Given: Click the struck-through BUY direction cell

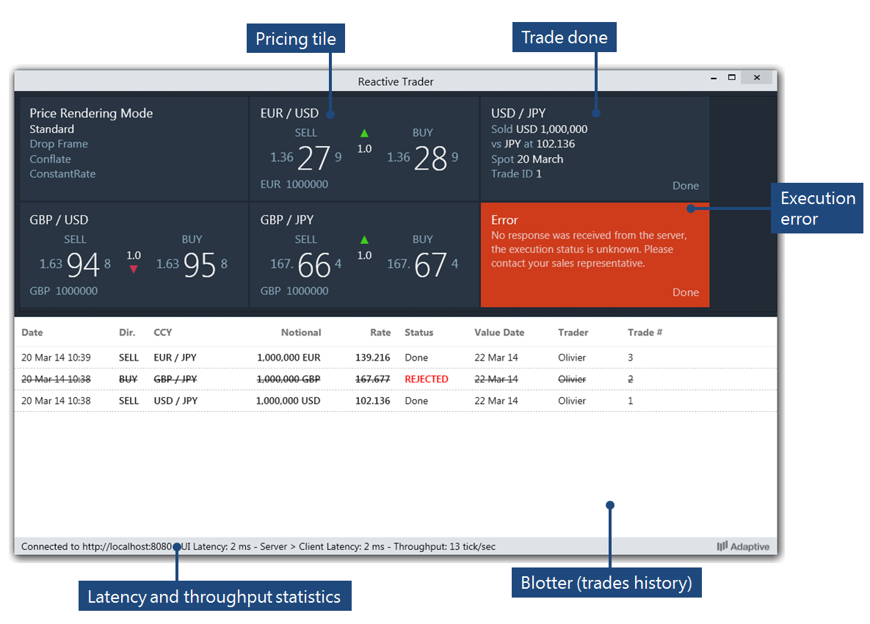Looking at the screenshot, I should tap(128, 380).
